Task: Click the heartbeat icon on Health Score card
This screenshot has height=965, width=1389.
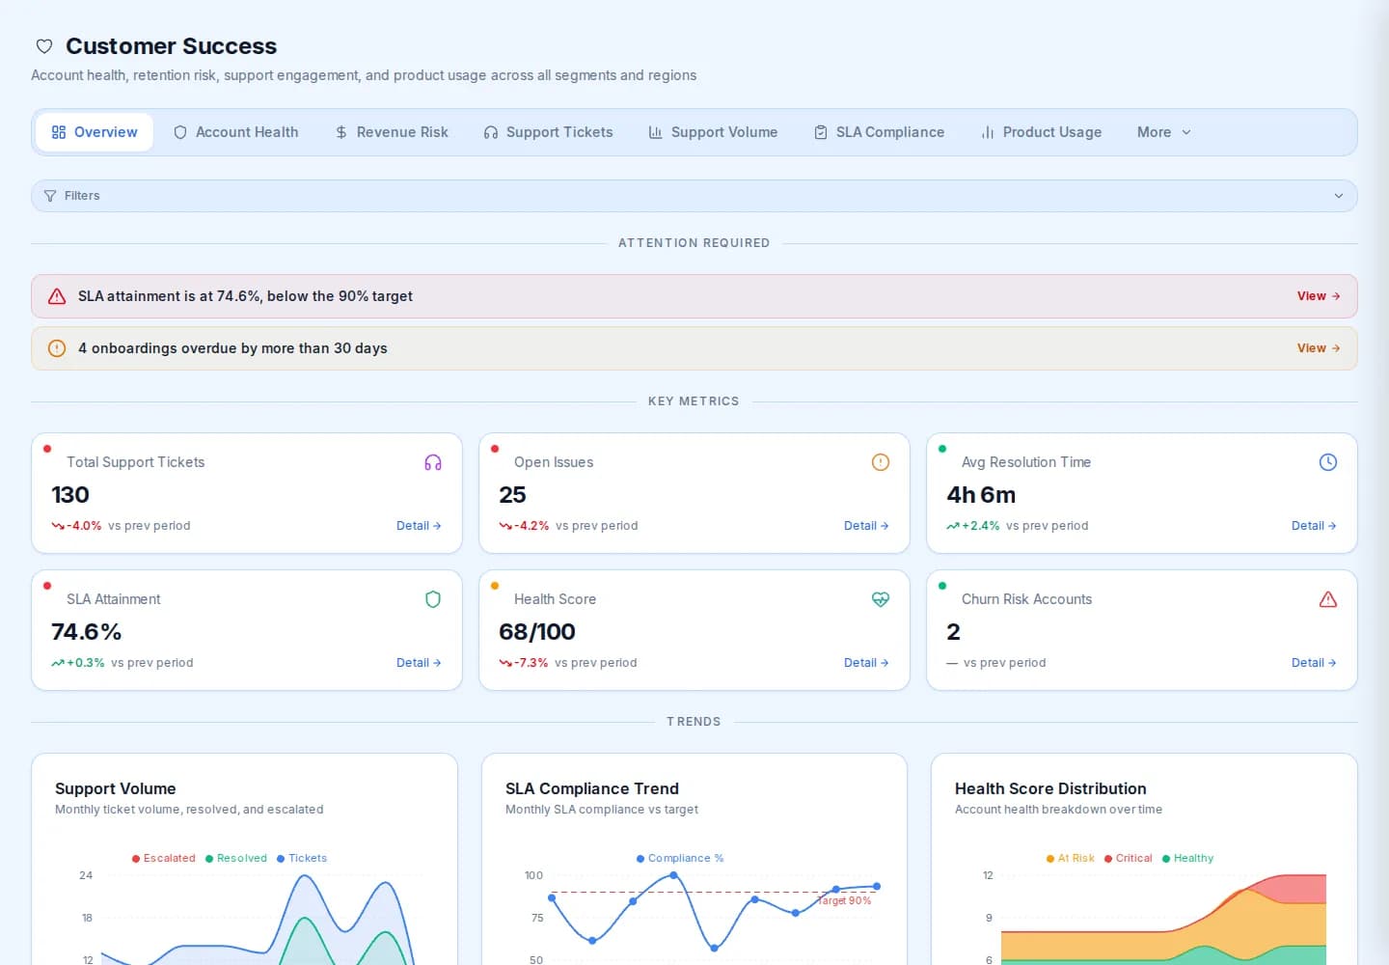Action: pos(881,599)
